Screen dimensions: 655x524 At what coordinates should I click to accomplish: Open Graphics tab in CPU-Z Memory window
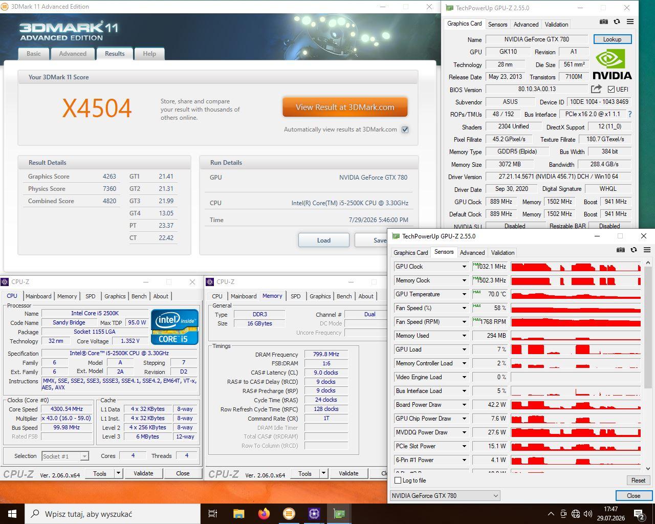tap(320, 296)
